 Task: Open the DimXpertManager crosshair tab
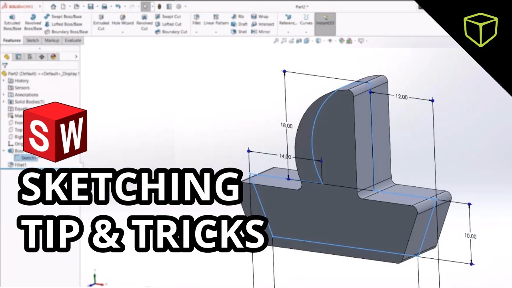[x=42, y=57]
